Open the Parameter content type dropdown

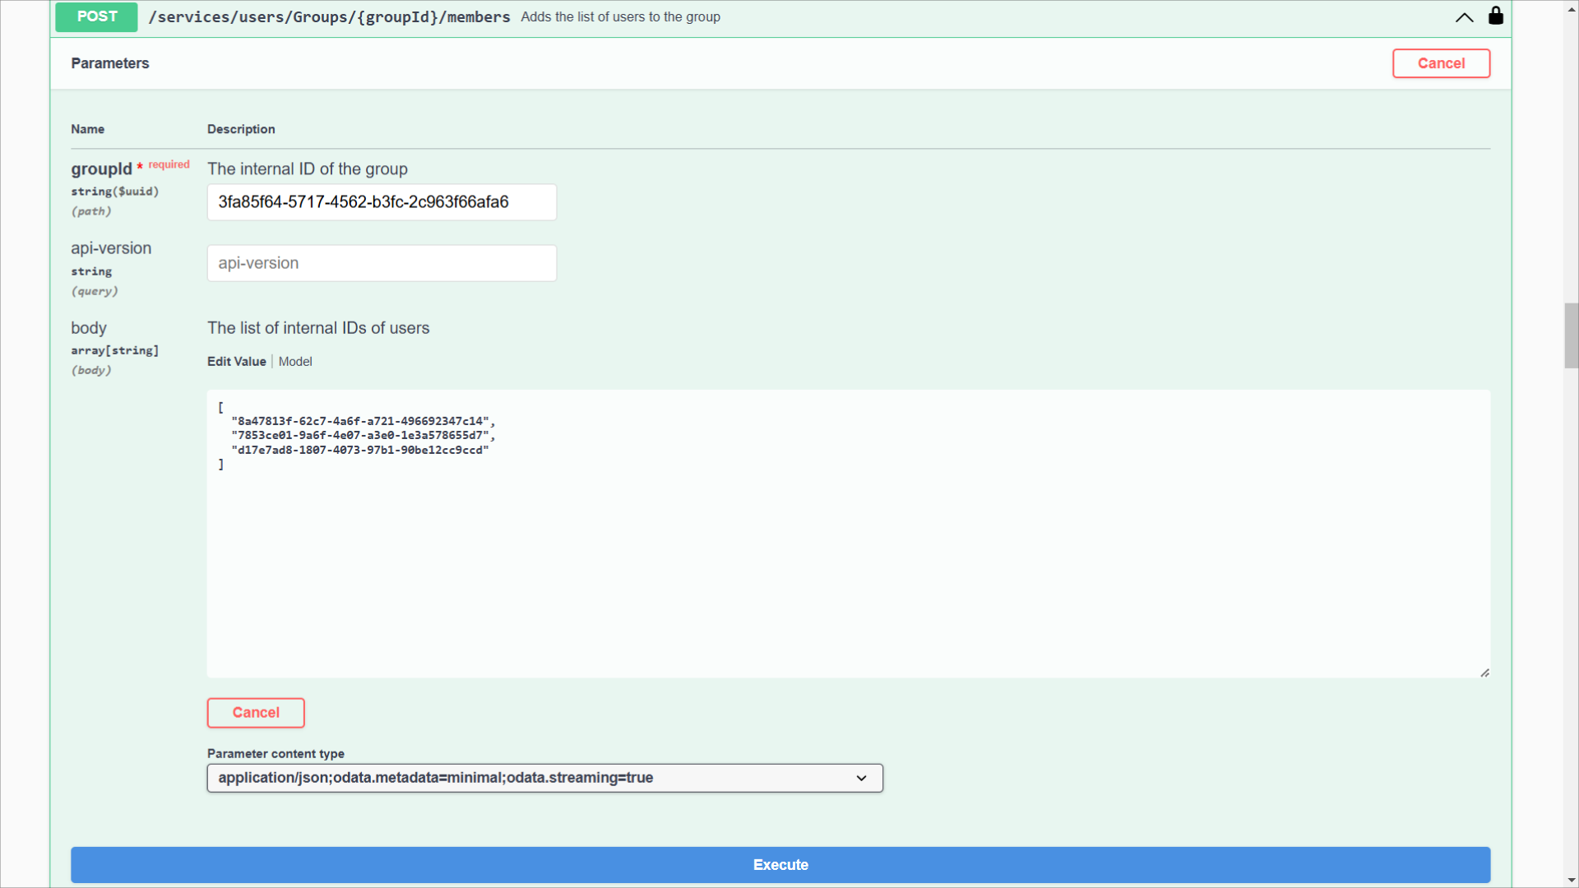click(x=544, y=778)
